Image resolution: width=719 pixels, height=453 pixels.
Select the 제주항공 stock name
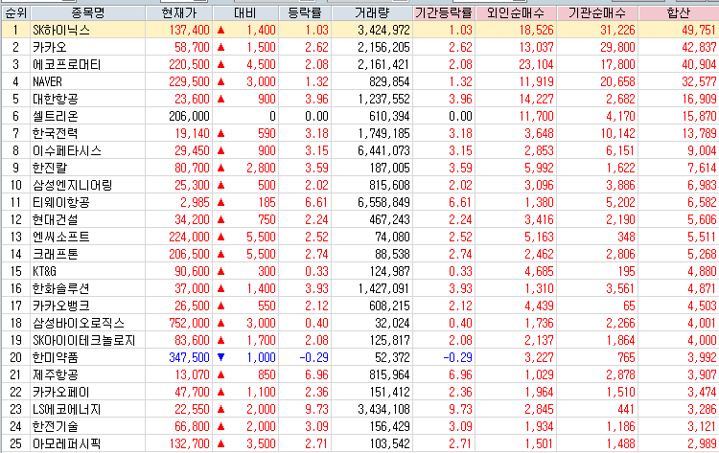[55, 374]
